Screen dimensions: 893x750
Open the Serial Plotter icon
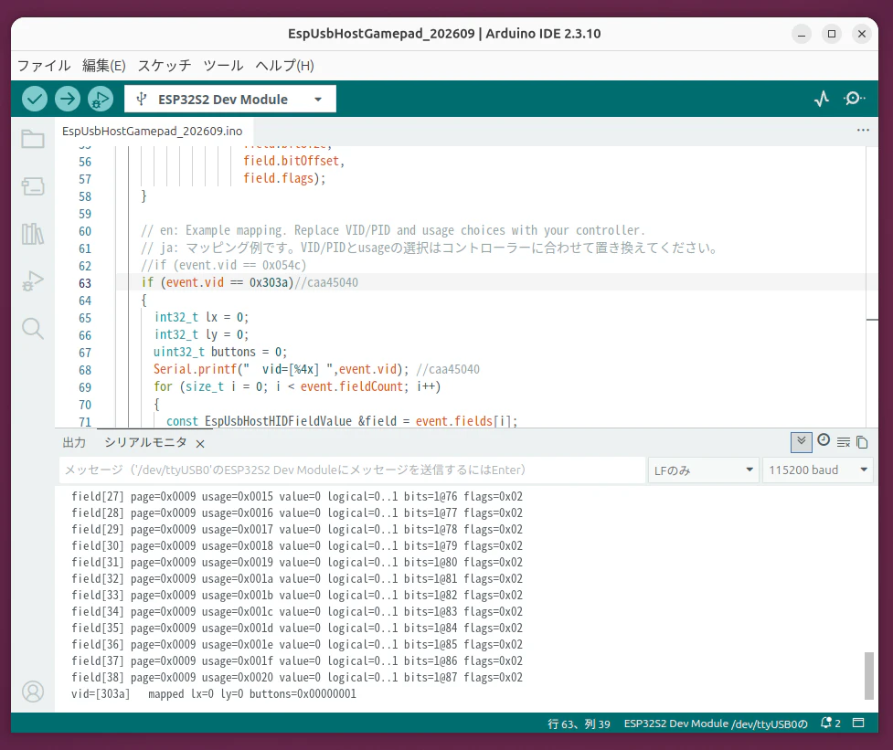821,99
